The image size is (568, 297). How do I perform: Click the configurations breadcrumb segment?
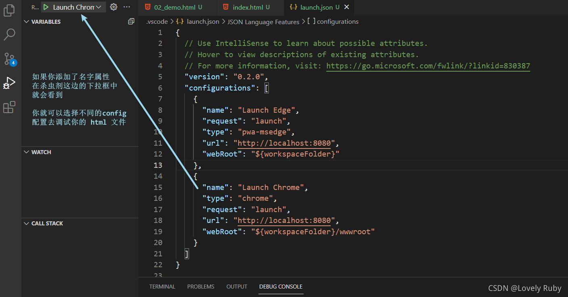(337, 22)
